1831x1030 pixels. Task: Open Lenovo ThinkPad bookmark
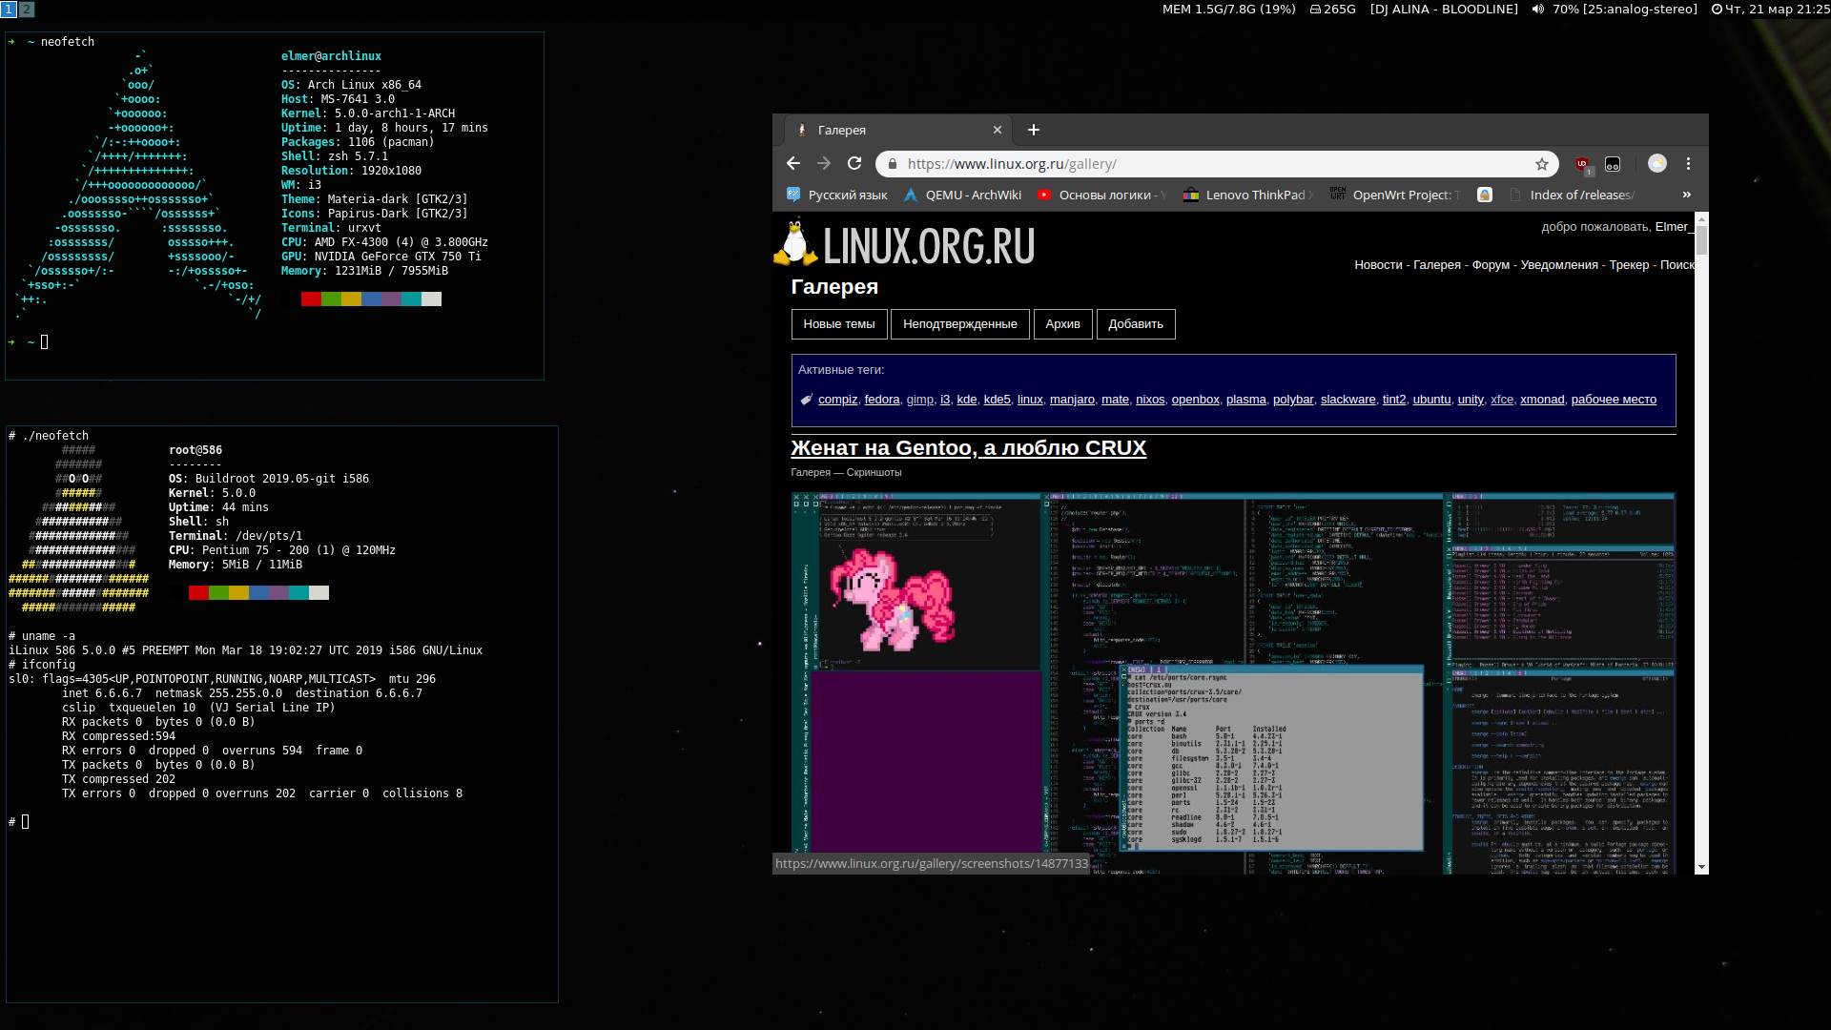pos(1248,195)
